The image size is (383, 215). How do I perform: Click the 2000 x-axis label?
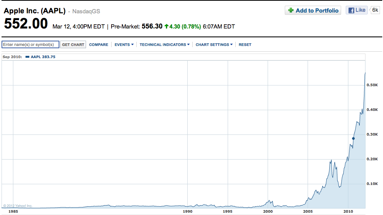tap(268, 211)
